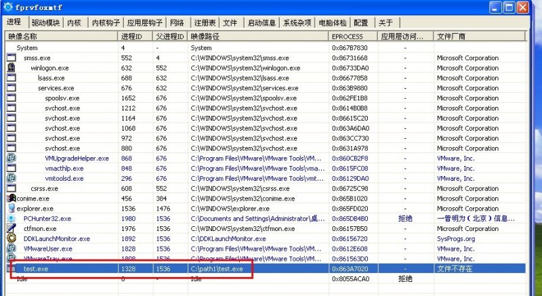Switch to the 注册表 tab
The width and height of the screenshot is (542, 296).
205,23
